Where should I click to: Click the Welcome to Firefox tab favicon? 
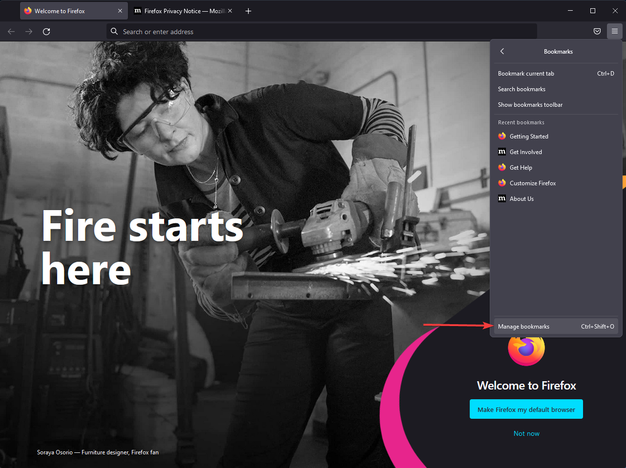pyautogui.click(x=28, y=10)
